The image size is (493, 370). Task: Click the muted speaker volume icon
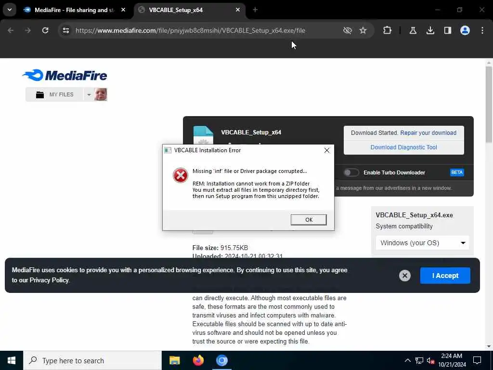click(431, 360)
